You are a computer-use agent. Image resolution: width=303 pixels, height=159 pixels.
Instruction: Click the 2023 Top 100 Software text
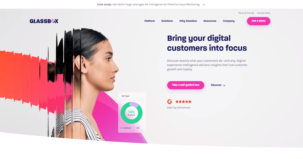[x=179, y=108]
